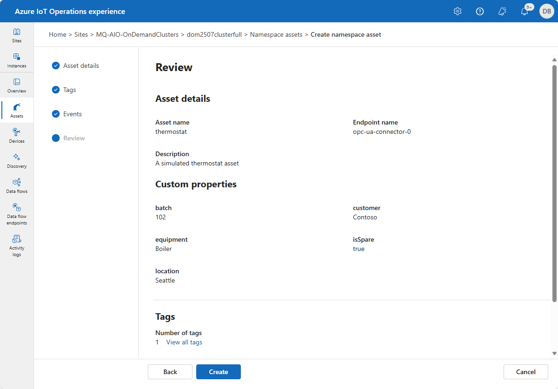Screen dimensions: 558x389
Task: Click the Review step circle indicator
Action: click(56, 138)
